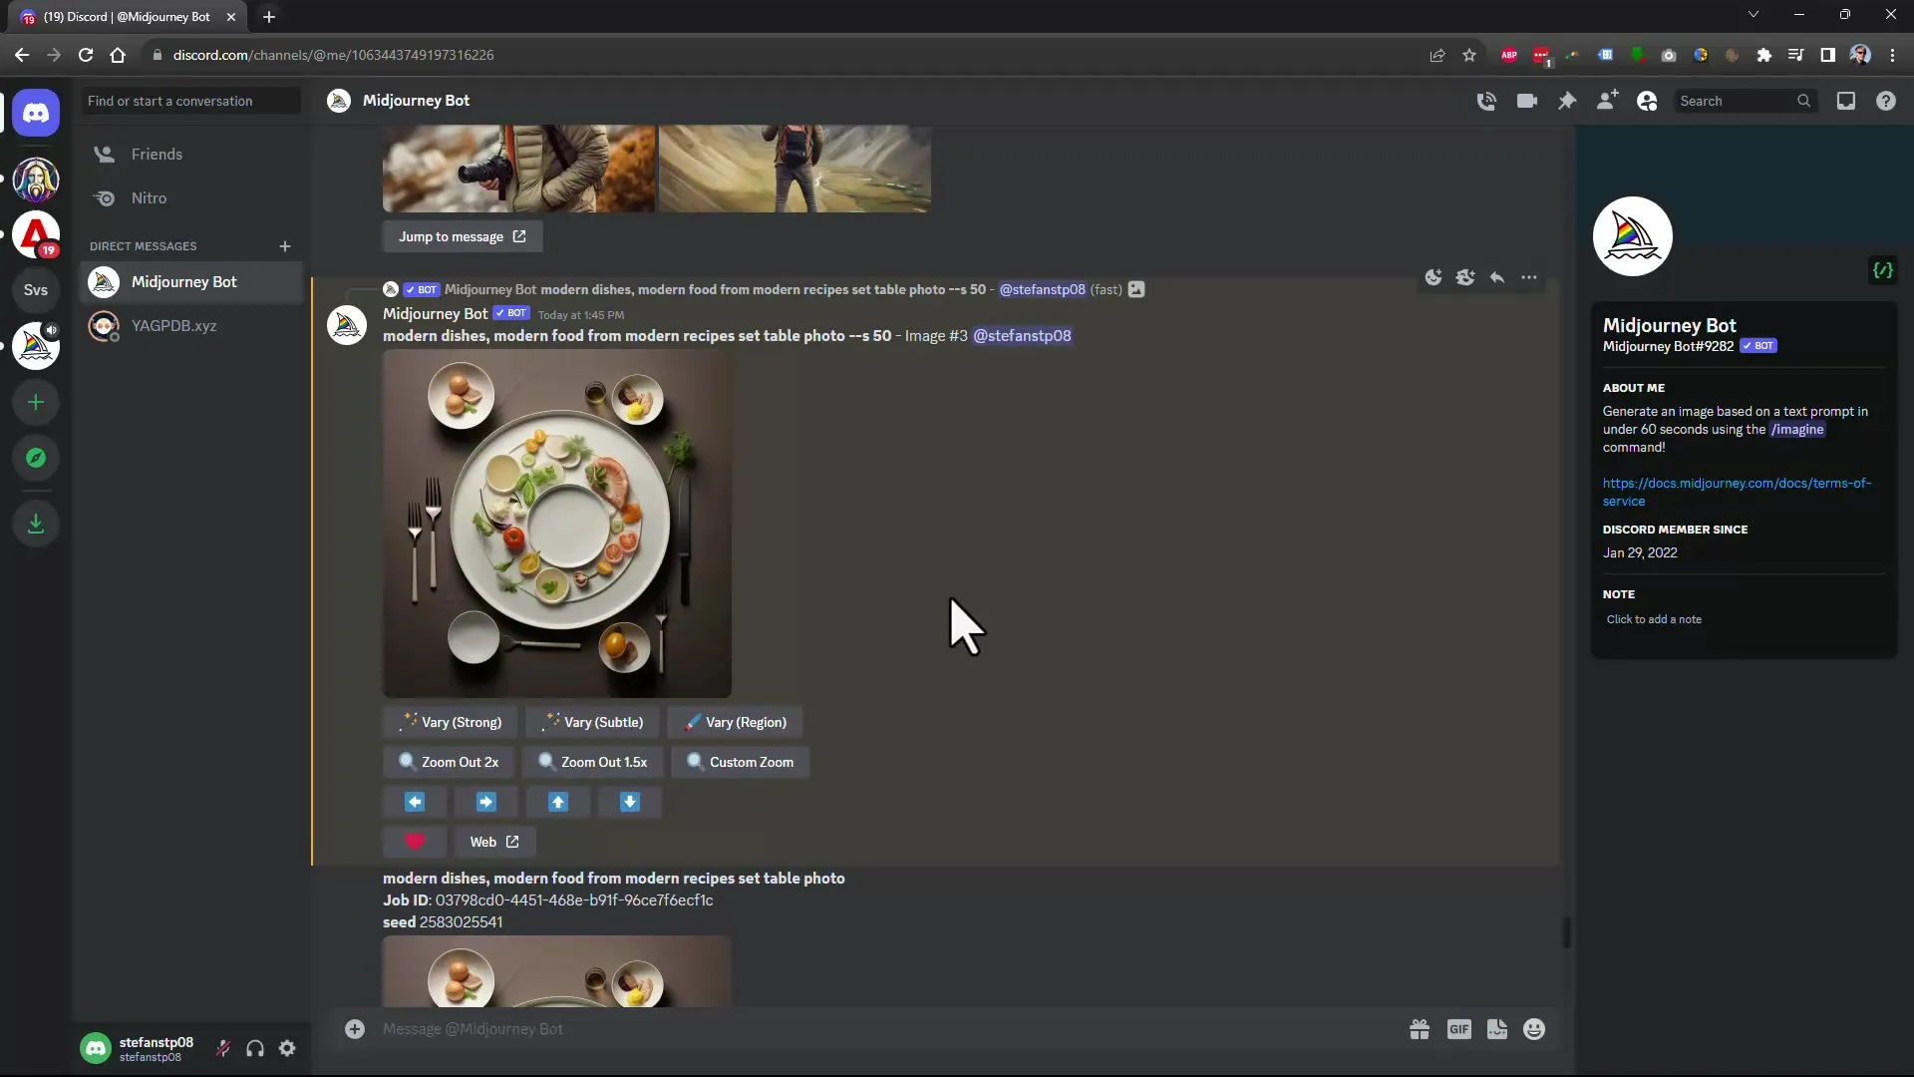Start video call icon in header
Screen dimensions: 1914x1077
click(1527, 101)
